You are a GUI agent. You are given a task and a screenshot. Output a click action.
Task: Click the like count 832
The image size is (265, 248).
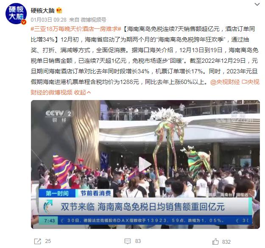[x=226, y=242]
